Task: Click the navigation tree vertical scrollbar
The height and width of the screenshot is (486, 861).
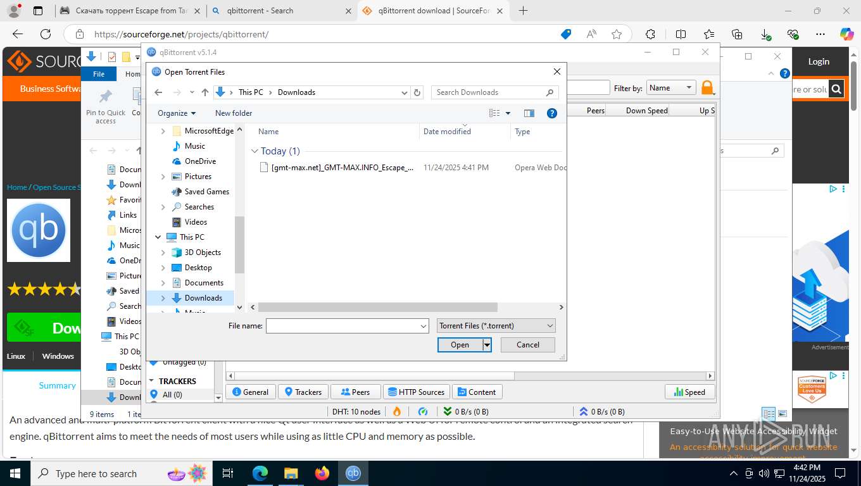Action: tap(239, 244)
